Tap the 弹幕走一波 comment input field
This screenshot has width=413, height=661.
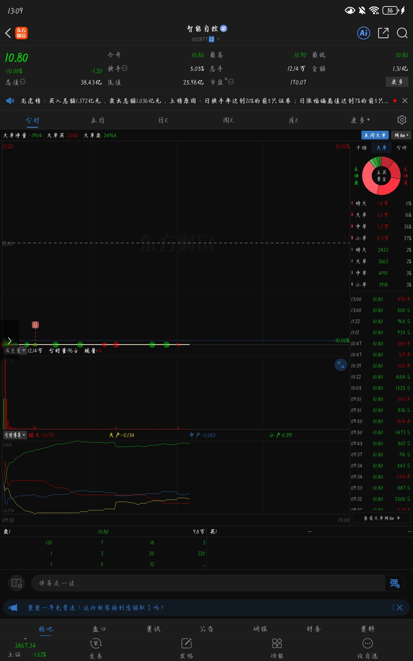(x=208, y=583)
